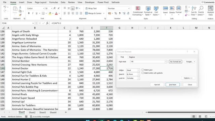
Task: Click the formula bar
Action: pos(132,23)
